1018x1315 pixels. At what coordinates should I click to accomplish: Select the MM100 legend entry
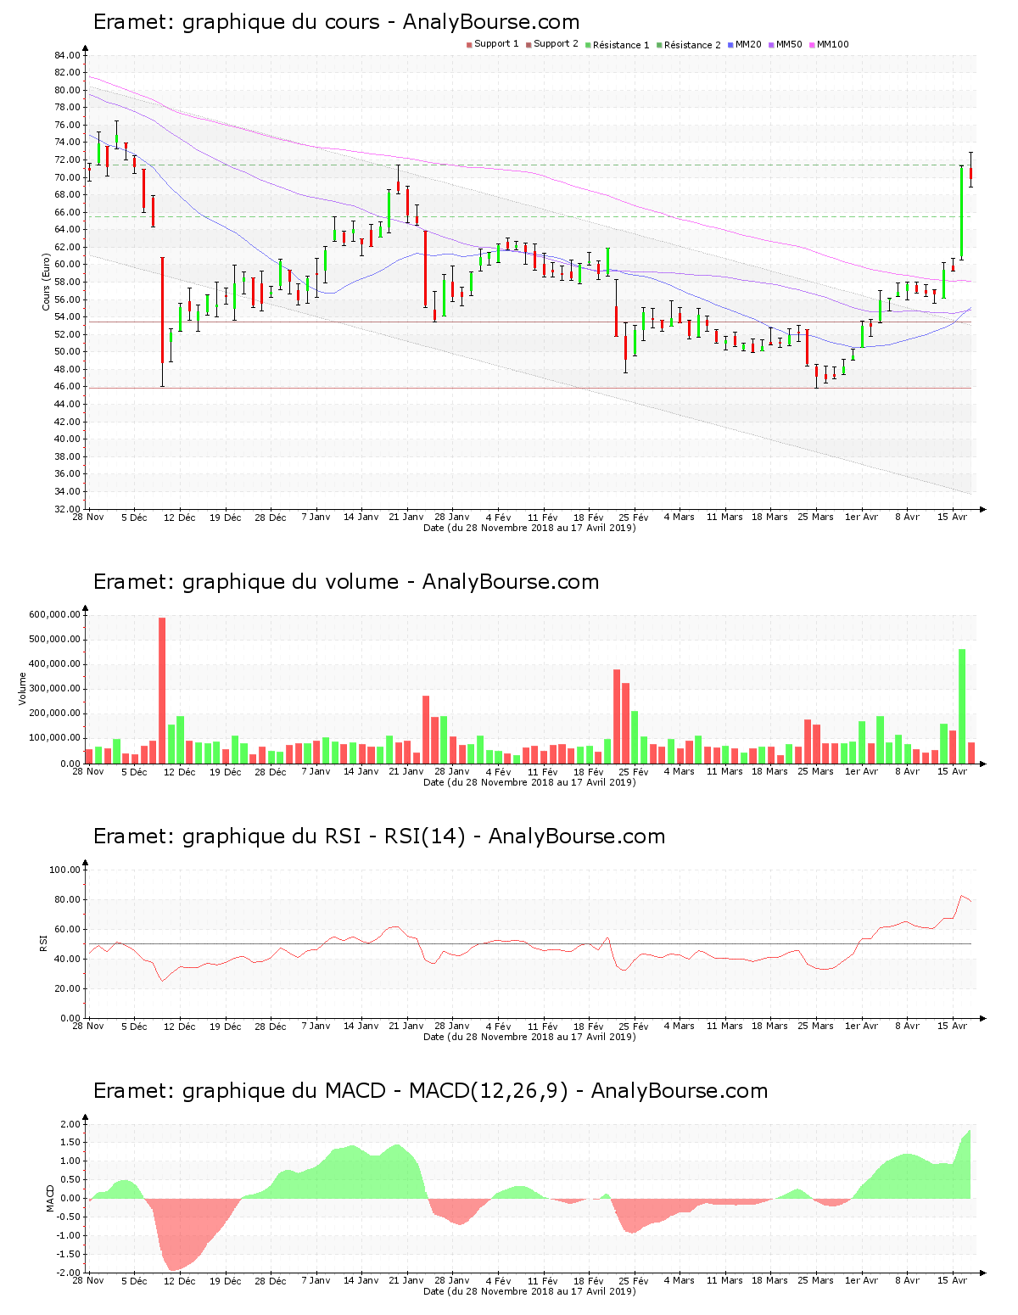(829, 44)
